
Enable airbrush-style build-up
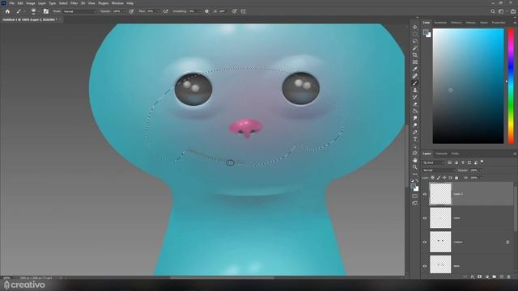pyautogui.click(x=165, y=11)
